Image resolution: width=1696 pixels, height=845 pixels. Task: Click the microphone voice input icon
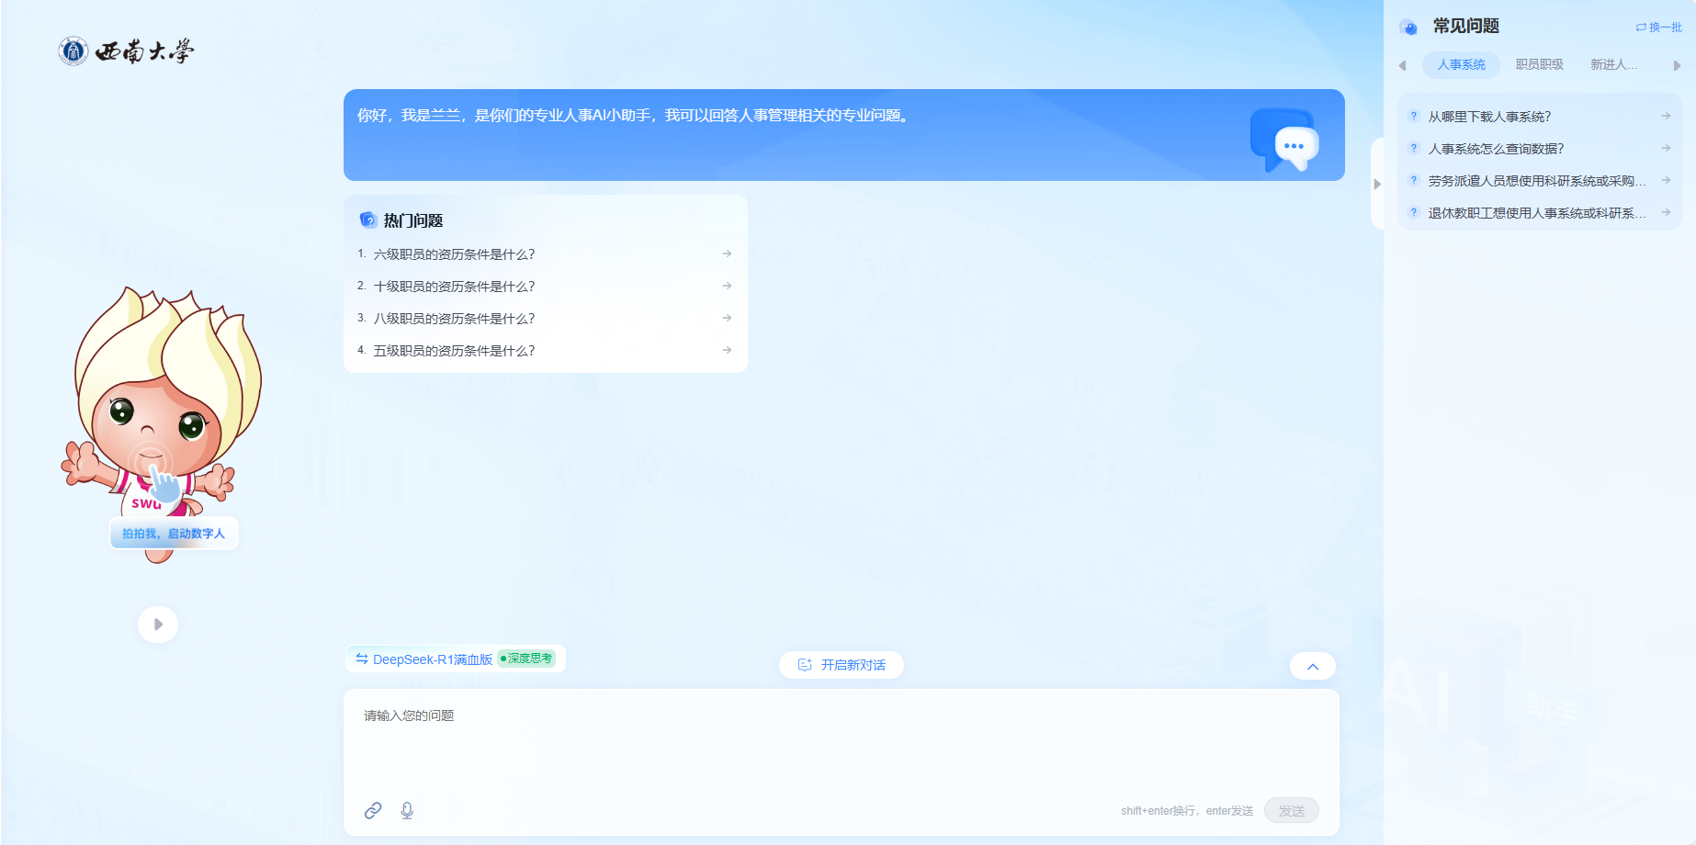tap(407, 810)
